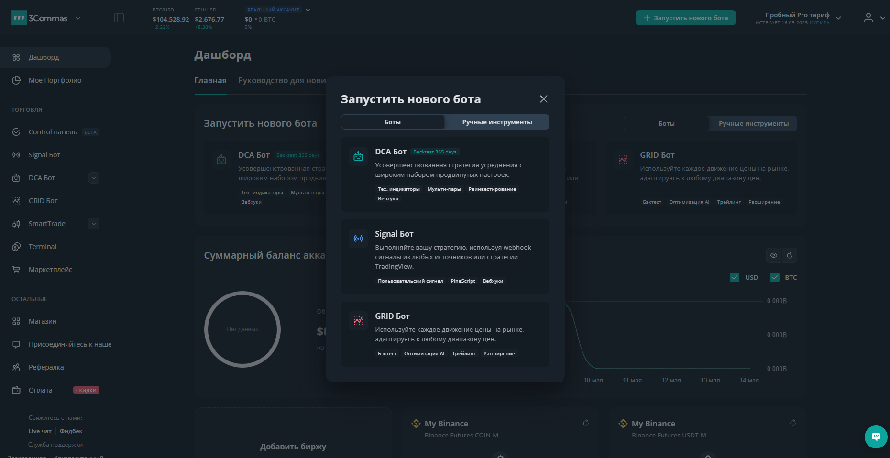Select Боты toggle in the dialog
This screenshot has width=890, height=458.
pyautogui.click(x=393, y=122)
